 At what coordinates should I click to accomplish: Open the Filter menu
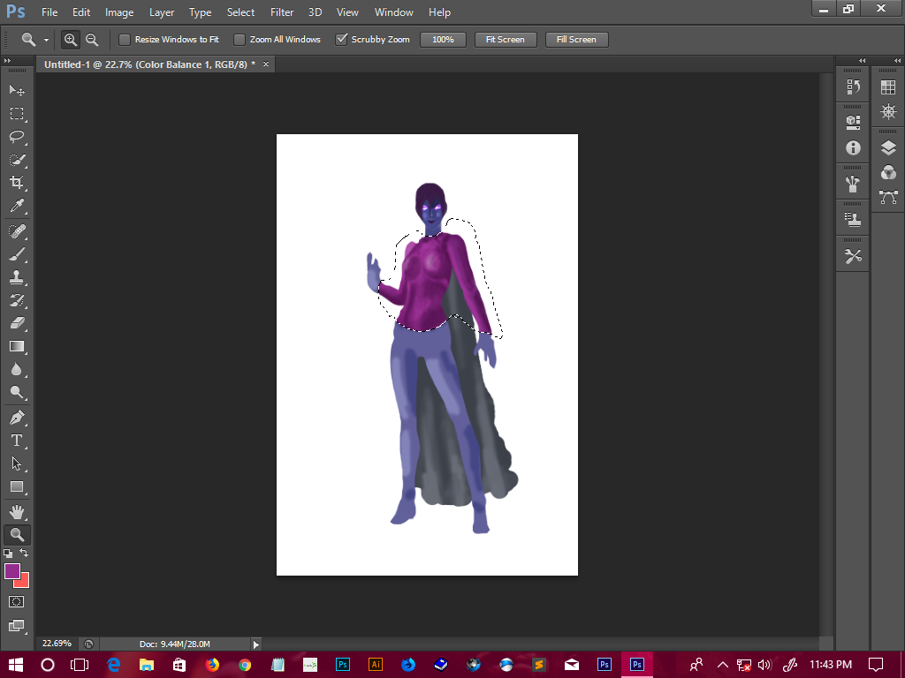282,12
